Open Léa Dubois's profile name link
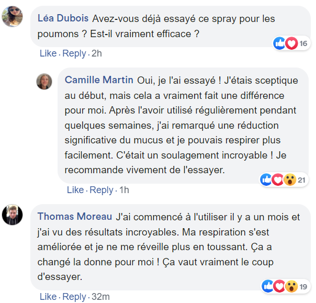The image size is (316, 303). pos(63,18)
